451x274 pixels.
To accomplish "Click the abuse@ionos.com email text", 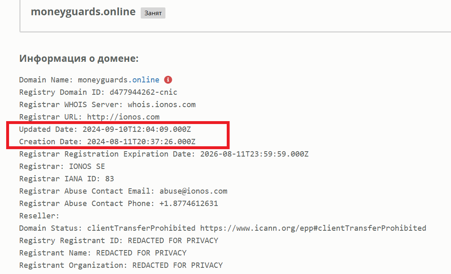I will click(x=193, y=191).
